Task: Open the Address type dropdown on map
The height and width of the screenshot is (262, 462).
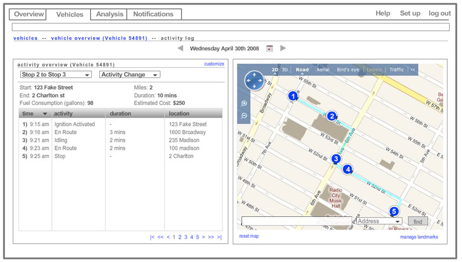Action: [x=379, y=221]
